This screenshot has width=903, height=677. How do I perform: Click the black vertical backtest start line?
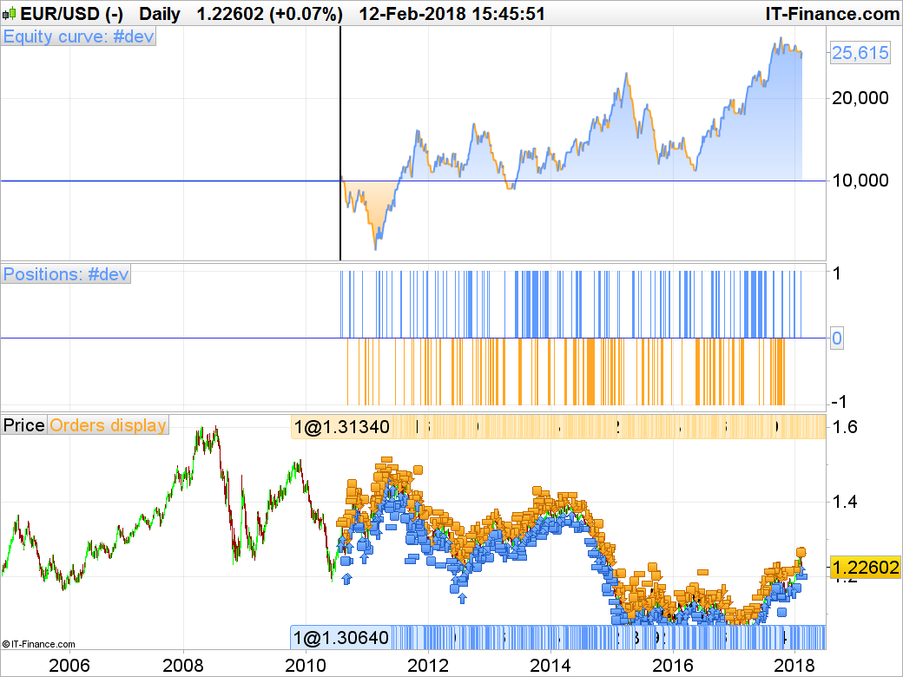(340, 142)
